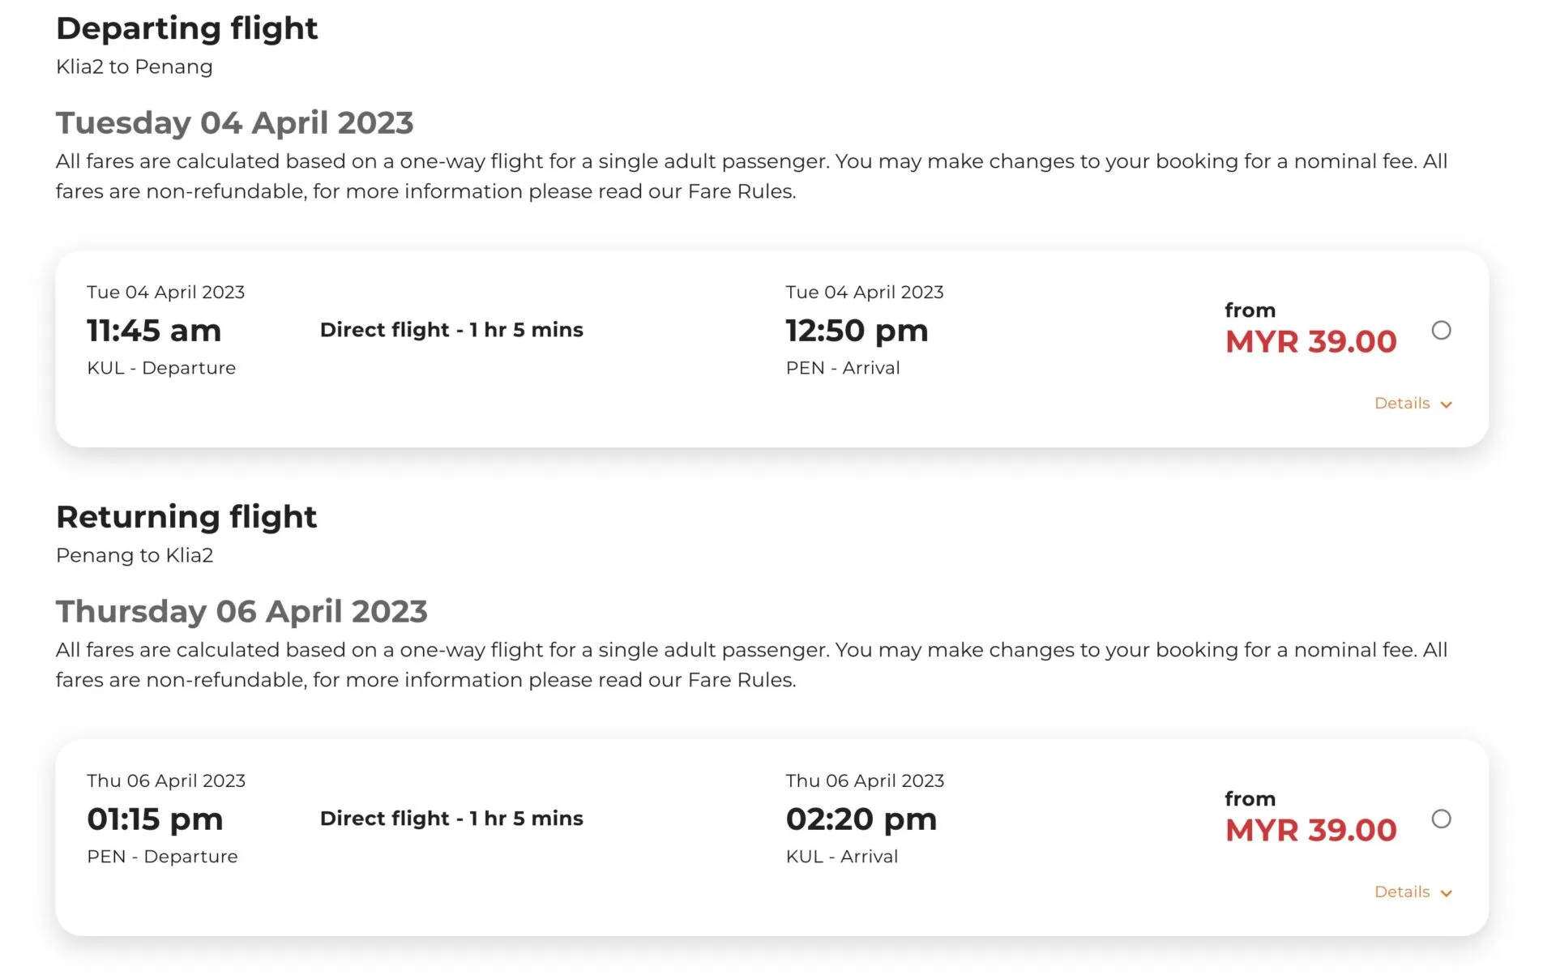Click the 02:20 pm arrival time
This screenshot has height=975, width=1556.
(861, 819)
